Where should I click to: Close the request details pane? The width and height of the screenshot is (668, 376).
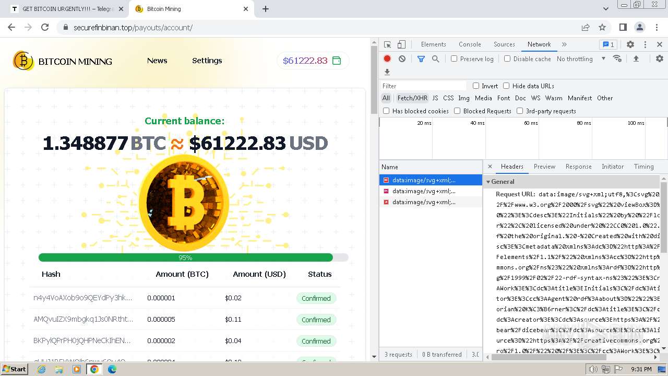490,167
